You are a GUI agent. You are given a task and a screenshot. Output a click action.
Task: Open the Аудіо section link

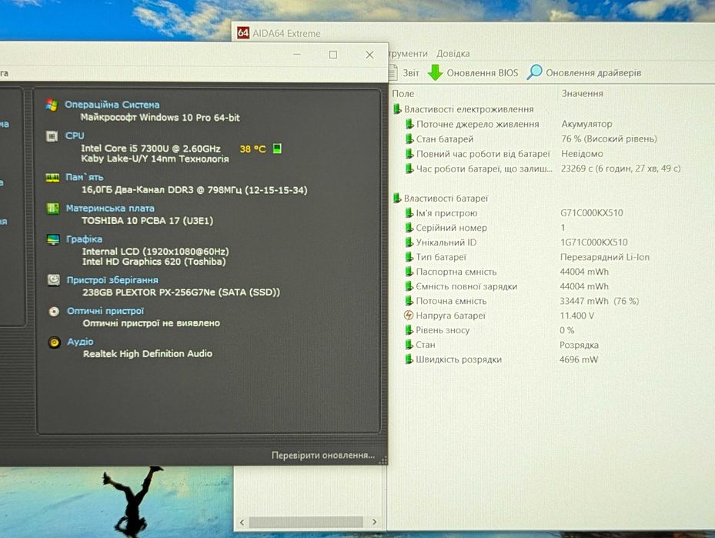tap(80, 342)
